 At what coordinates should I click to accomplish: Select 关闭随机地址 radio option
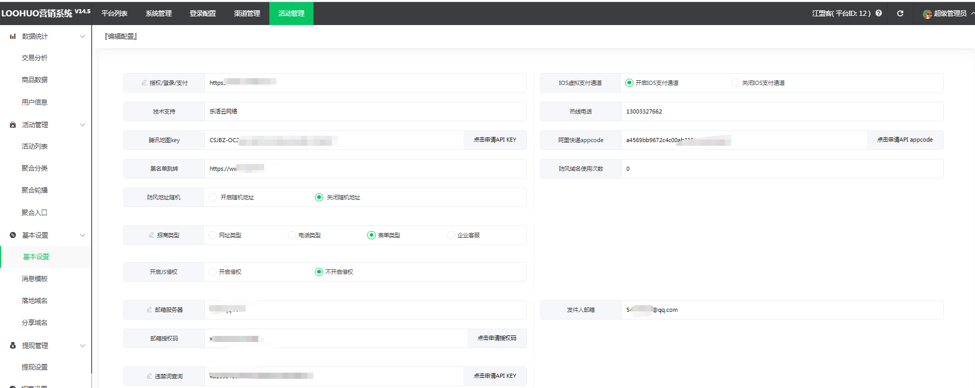tap(319, 197)
